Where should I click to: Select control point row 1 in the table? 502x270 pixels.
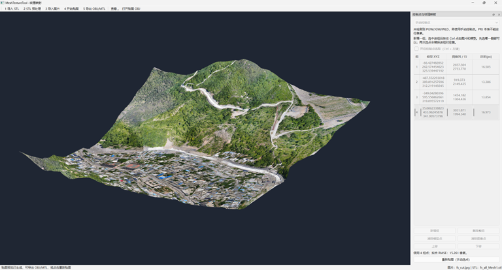coord(456,67)
